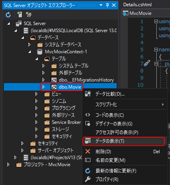Open the スクリプト化 submenu
Viewport: 170px width, 185px height.
(125, 105)
